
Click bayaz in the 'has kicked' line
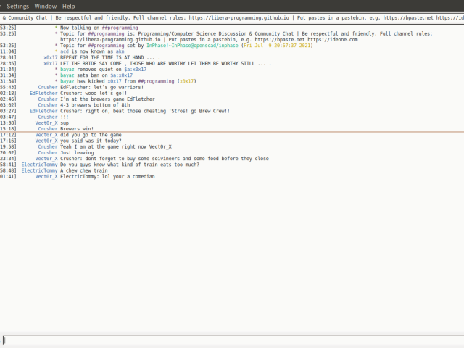pos(67,81)
